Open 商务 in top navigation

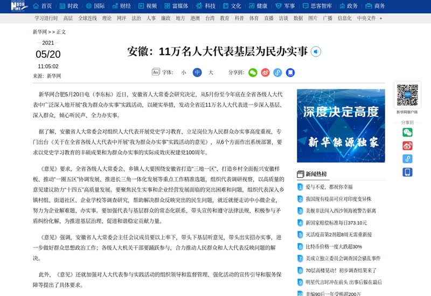375,6
